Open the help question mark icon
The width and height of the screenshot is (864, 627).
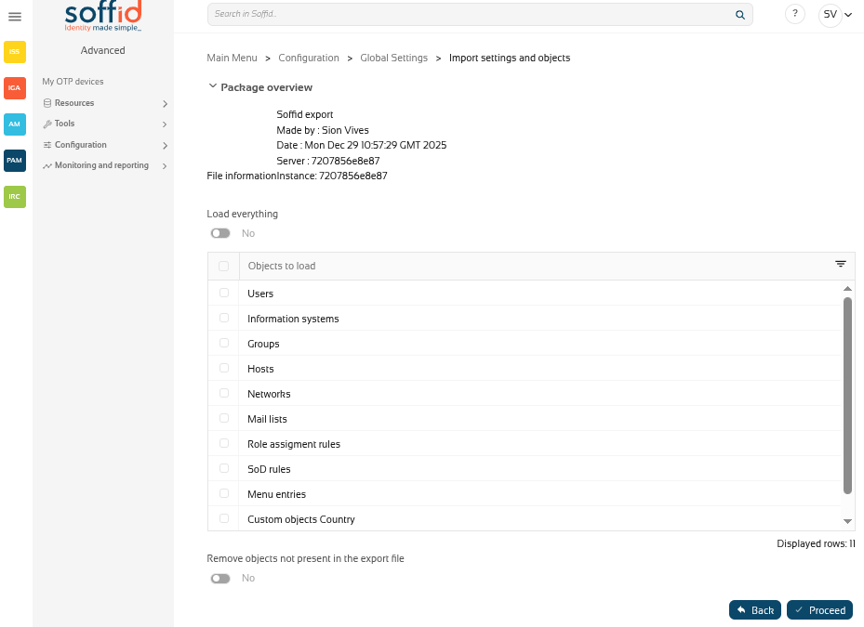coord(795,14)
